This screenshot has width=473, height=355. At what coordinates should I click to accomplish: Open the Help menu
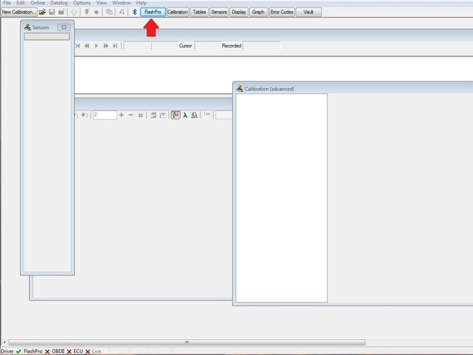141,2
